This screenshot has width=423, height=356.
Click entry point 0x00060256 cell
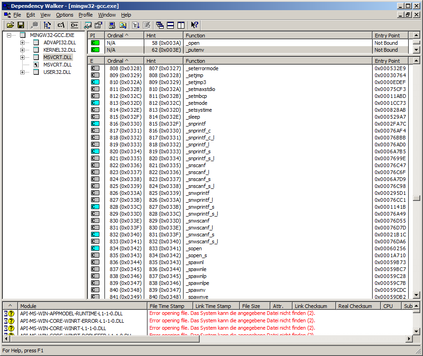pos(390,248)
